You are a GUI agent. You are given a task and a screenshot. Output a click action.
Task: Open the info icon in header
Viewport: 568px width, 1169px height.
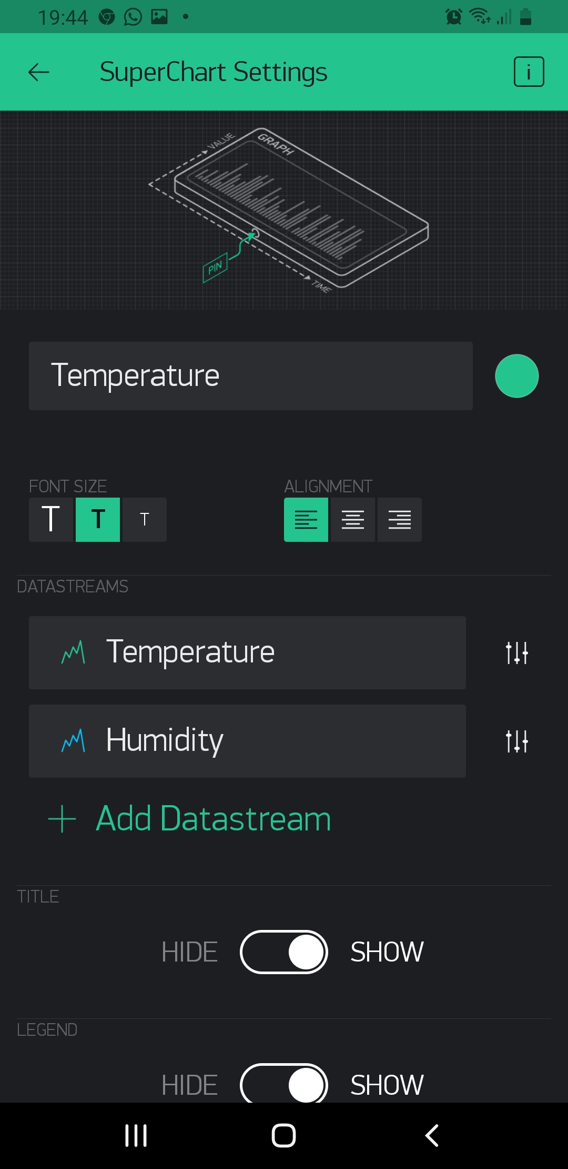529,72
